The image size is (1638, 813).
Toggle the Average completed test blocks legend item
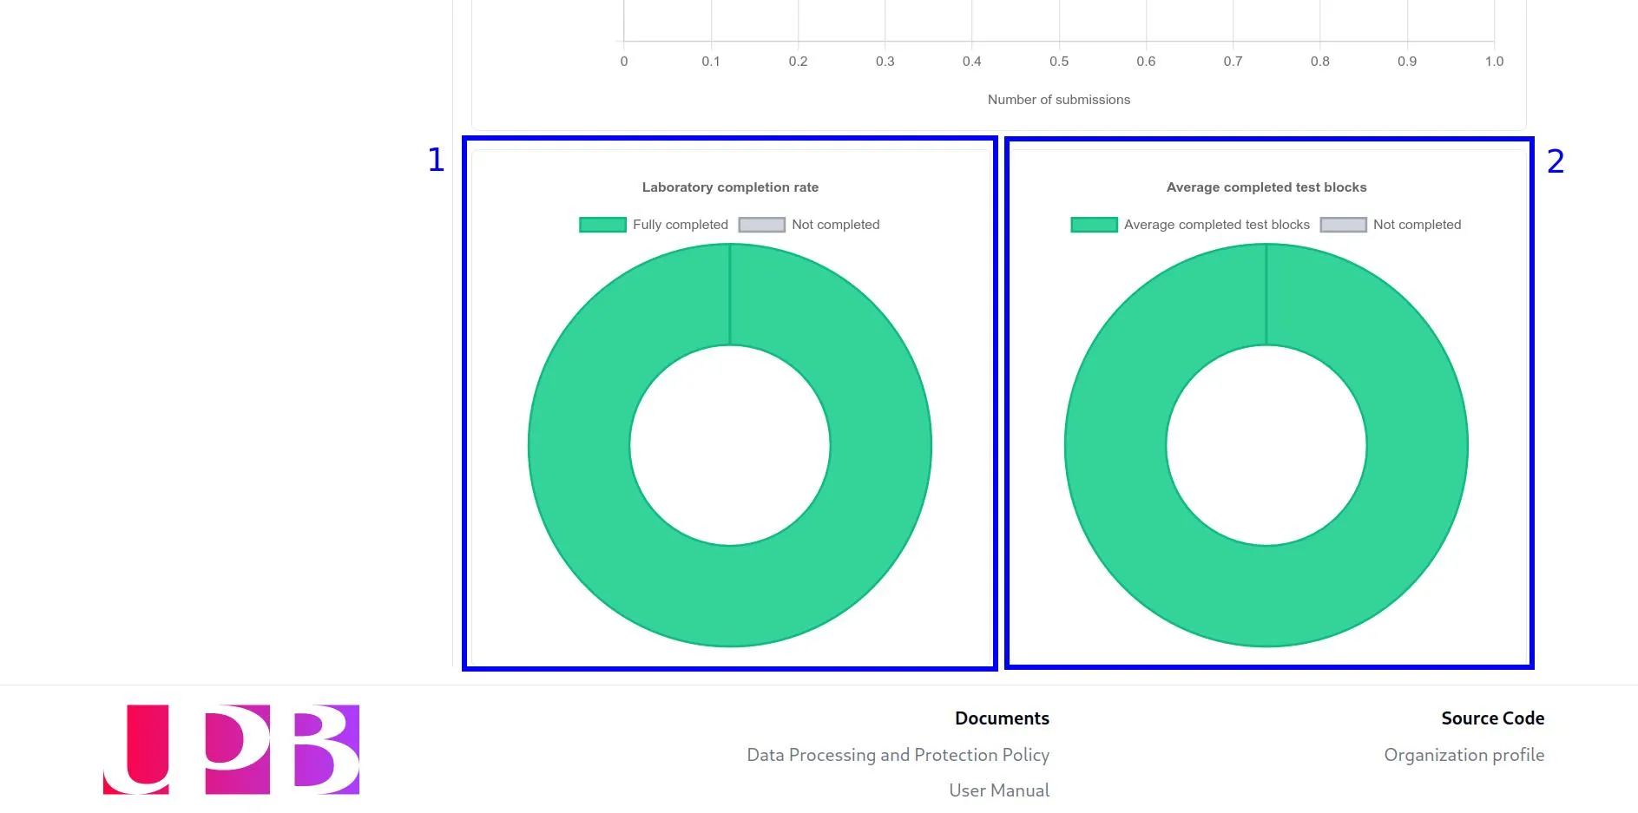click(1190, 225)
